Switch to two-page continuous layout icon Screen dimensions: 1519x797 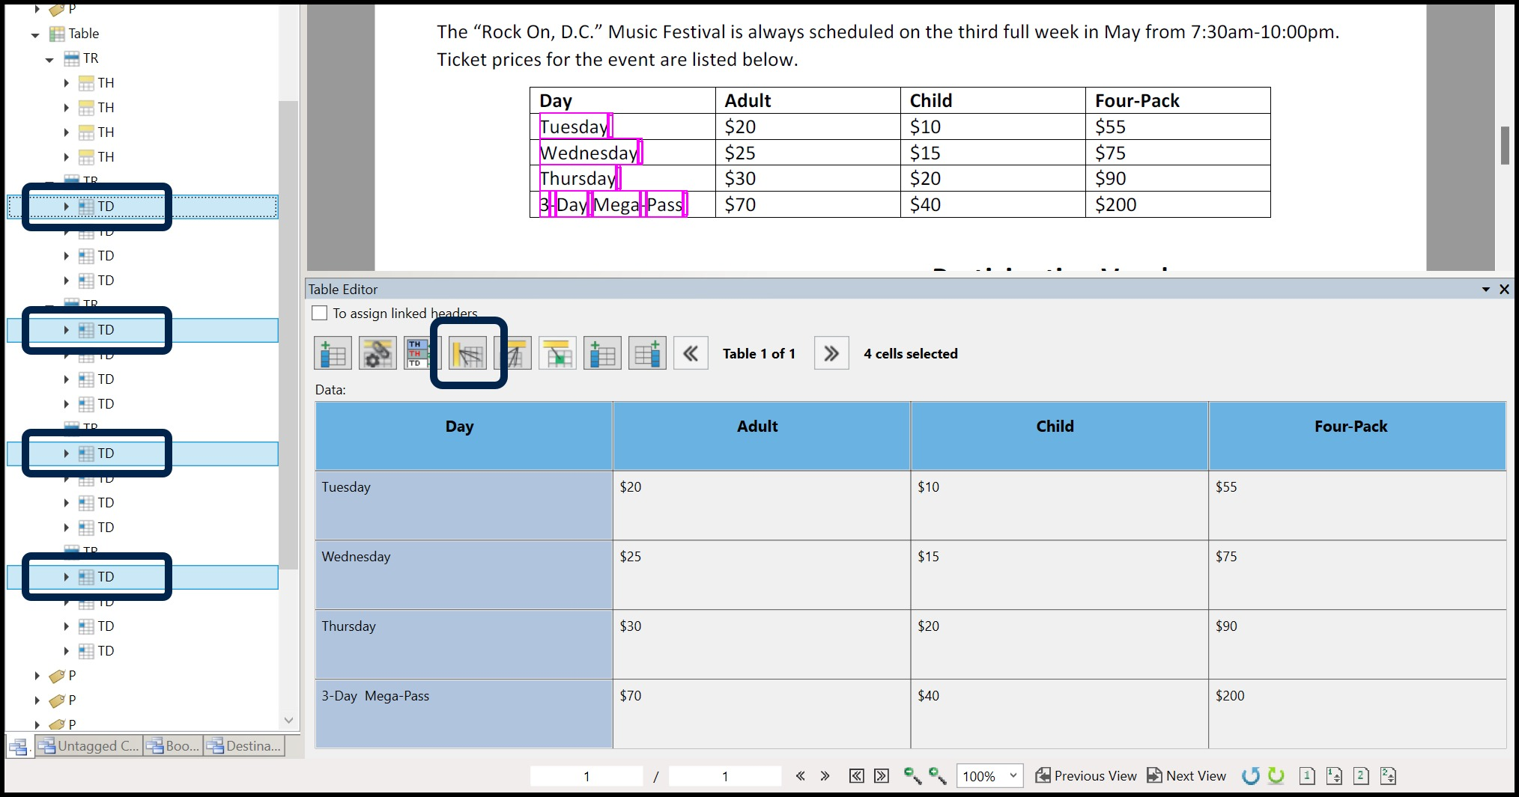click(1388, 776)
